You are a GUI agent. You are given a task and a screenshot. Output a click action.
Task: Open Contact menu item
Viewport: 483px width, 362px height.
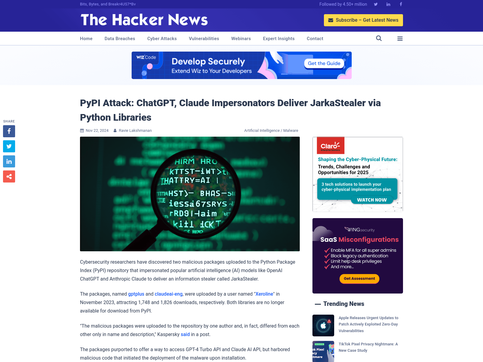[x=315, y=39]
